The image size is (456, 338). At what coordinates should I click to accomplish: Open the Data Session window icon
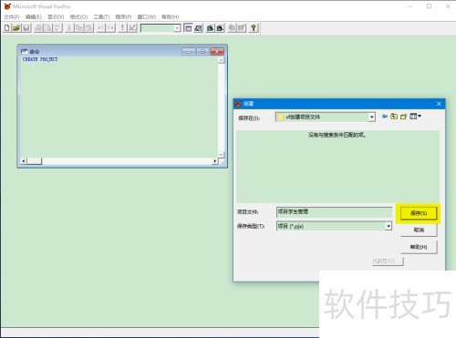[x=198, y=28]
